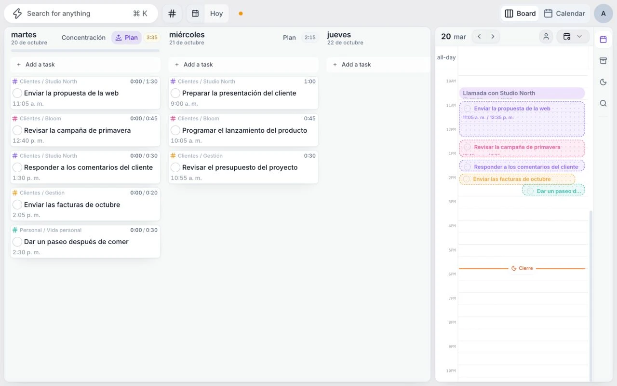Select the highlighted Plan mode for martes
This screenshot has width=617, height=386.
[x=126, y=38]
